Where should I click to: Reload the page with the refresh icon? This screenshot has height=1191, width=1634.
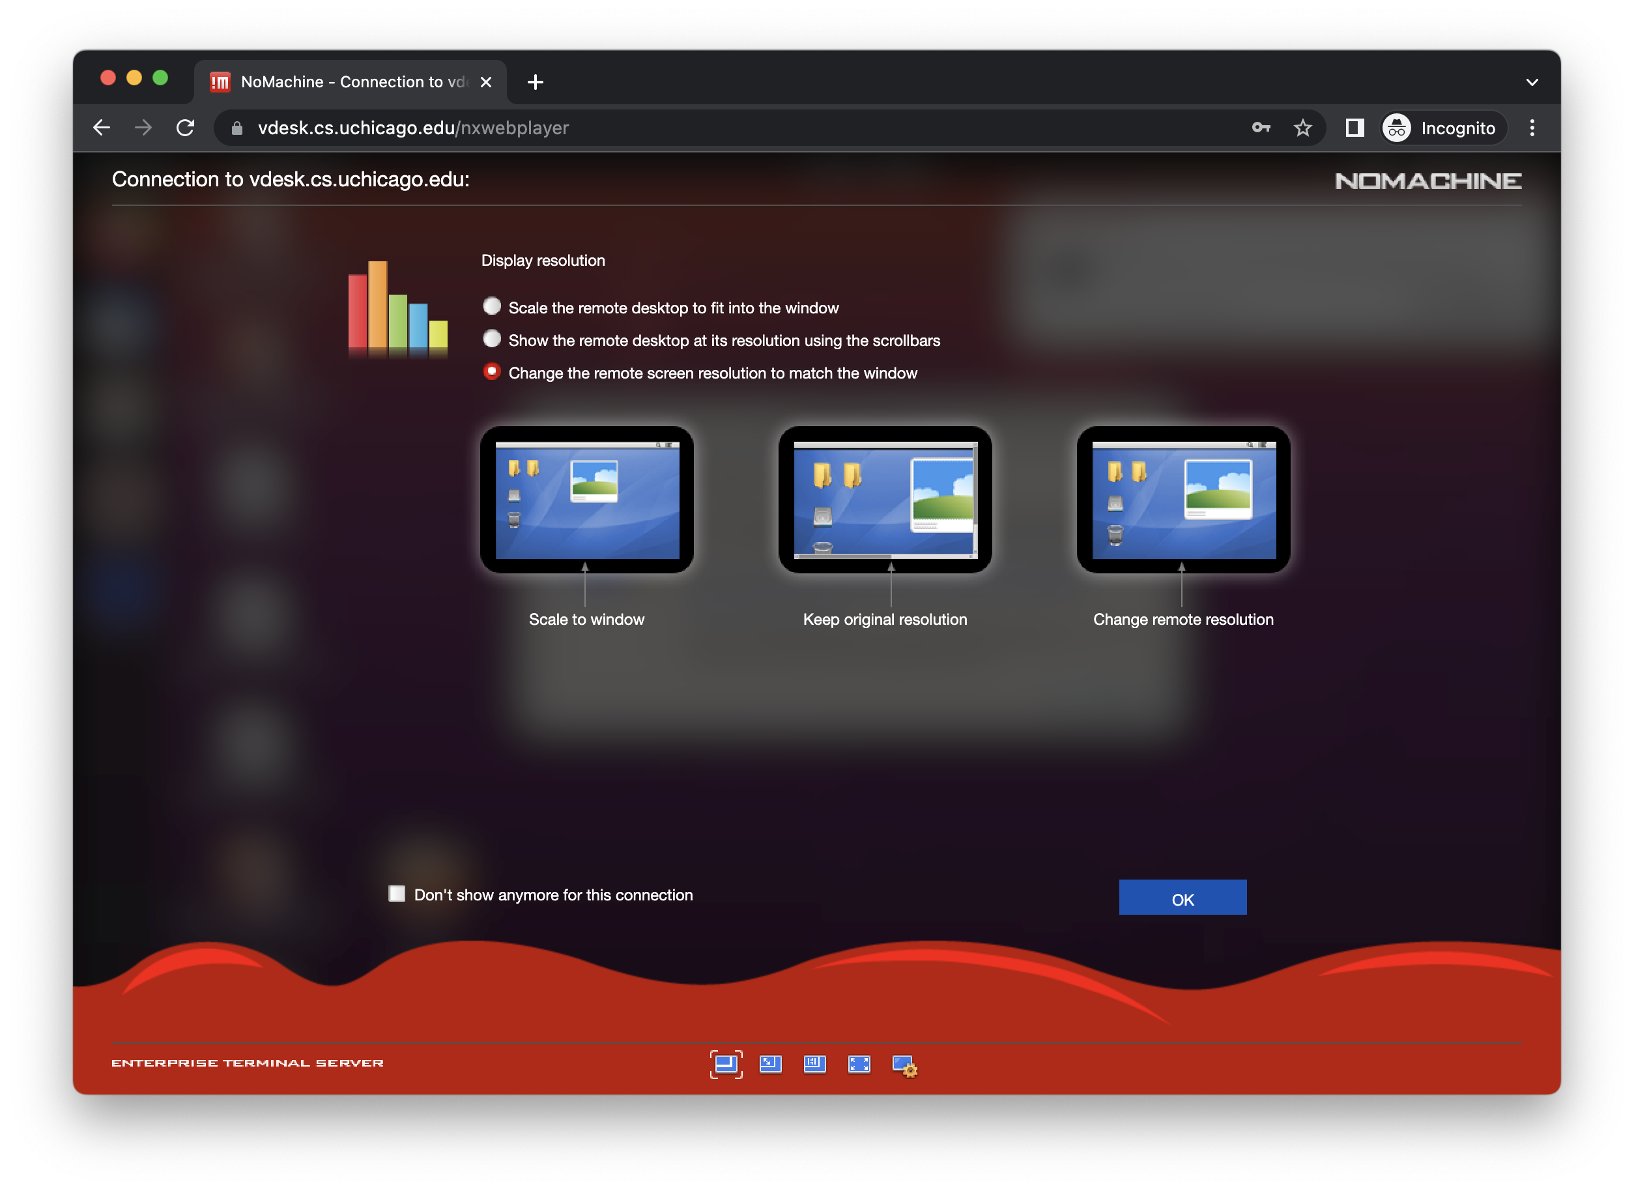coord(185,128)
